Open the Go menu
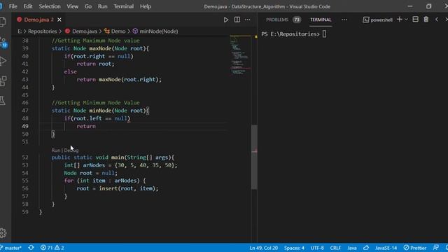Viewport: 448px width, 252px height. click(x=88, y=6)
